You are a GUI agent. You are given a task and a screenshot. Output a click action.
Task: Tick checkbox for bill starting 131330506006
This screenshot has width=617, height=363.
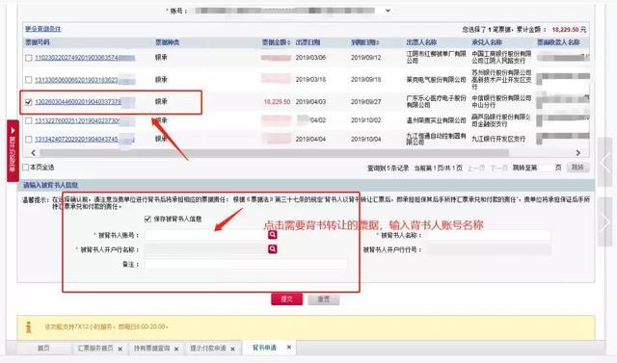(28, 80)
